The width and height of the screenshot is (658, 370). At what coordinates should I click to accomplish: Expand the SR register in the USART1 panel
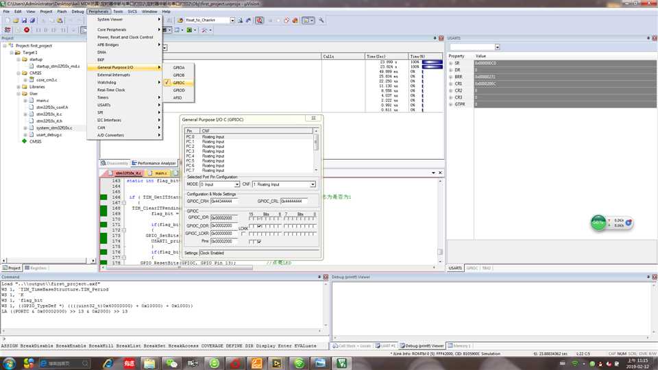pos(451,63)
